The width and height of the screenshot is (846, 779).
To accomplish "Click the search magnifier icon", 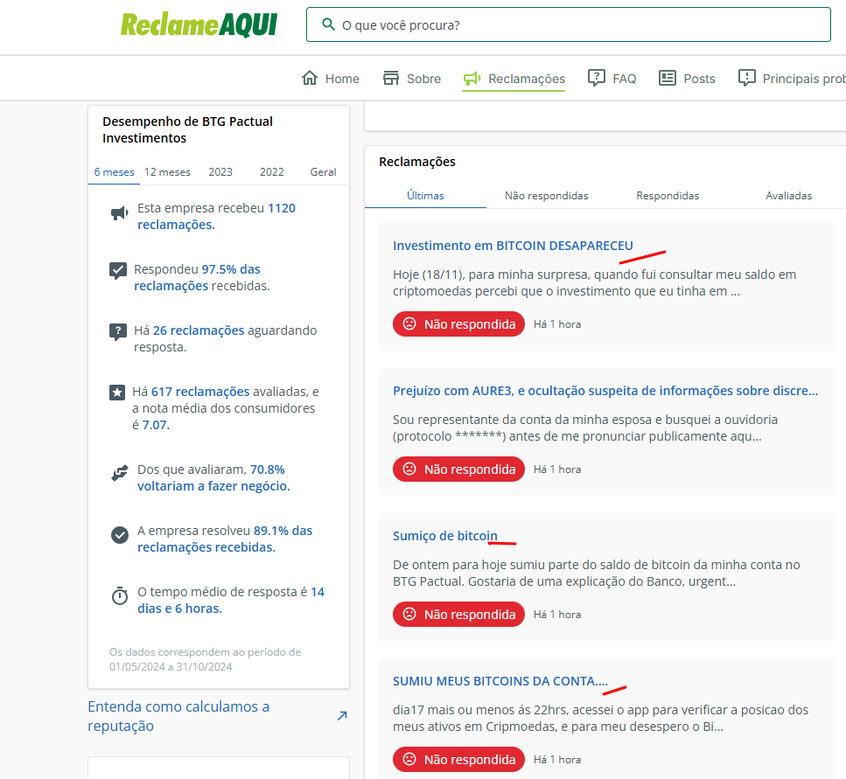I will click(328, 24).
